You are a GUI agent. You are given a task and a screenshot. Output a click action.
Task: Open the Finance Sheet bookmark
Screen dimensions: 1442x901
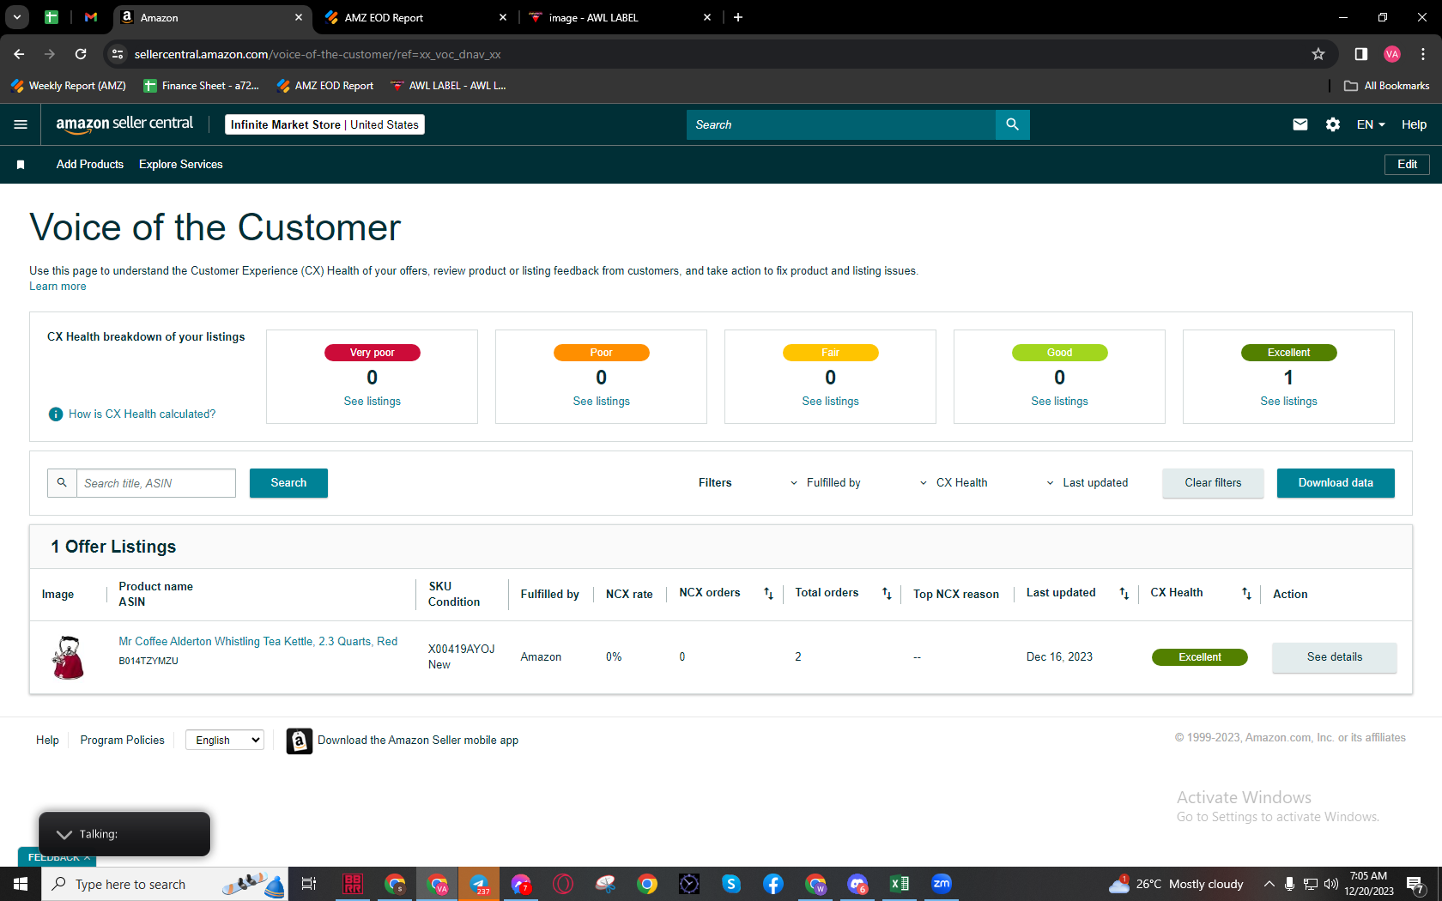pyautogui.click(x=201, y=86)
